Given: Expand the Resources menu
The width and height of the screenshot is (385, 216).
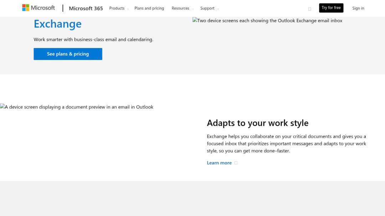Looking at the screenshot, I should click(x=183, y=8).
